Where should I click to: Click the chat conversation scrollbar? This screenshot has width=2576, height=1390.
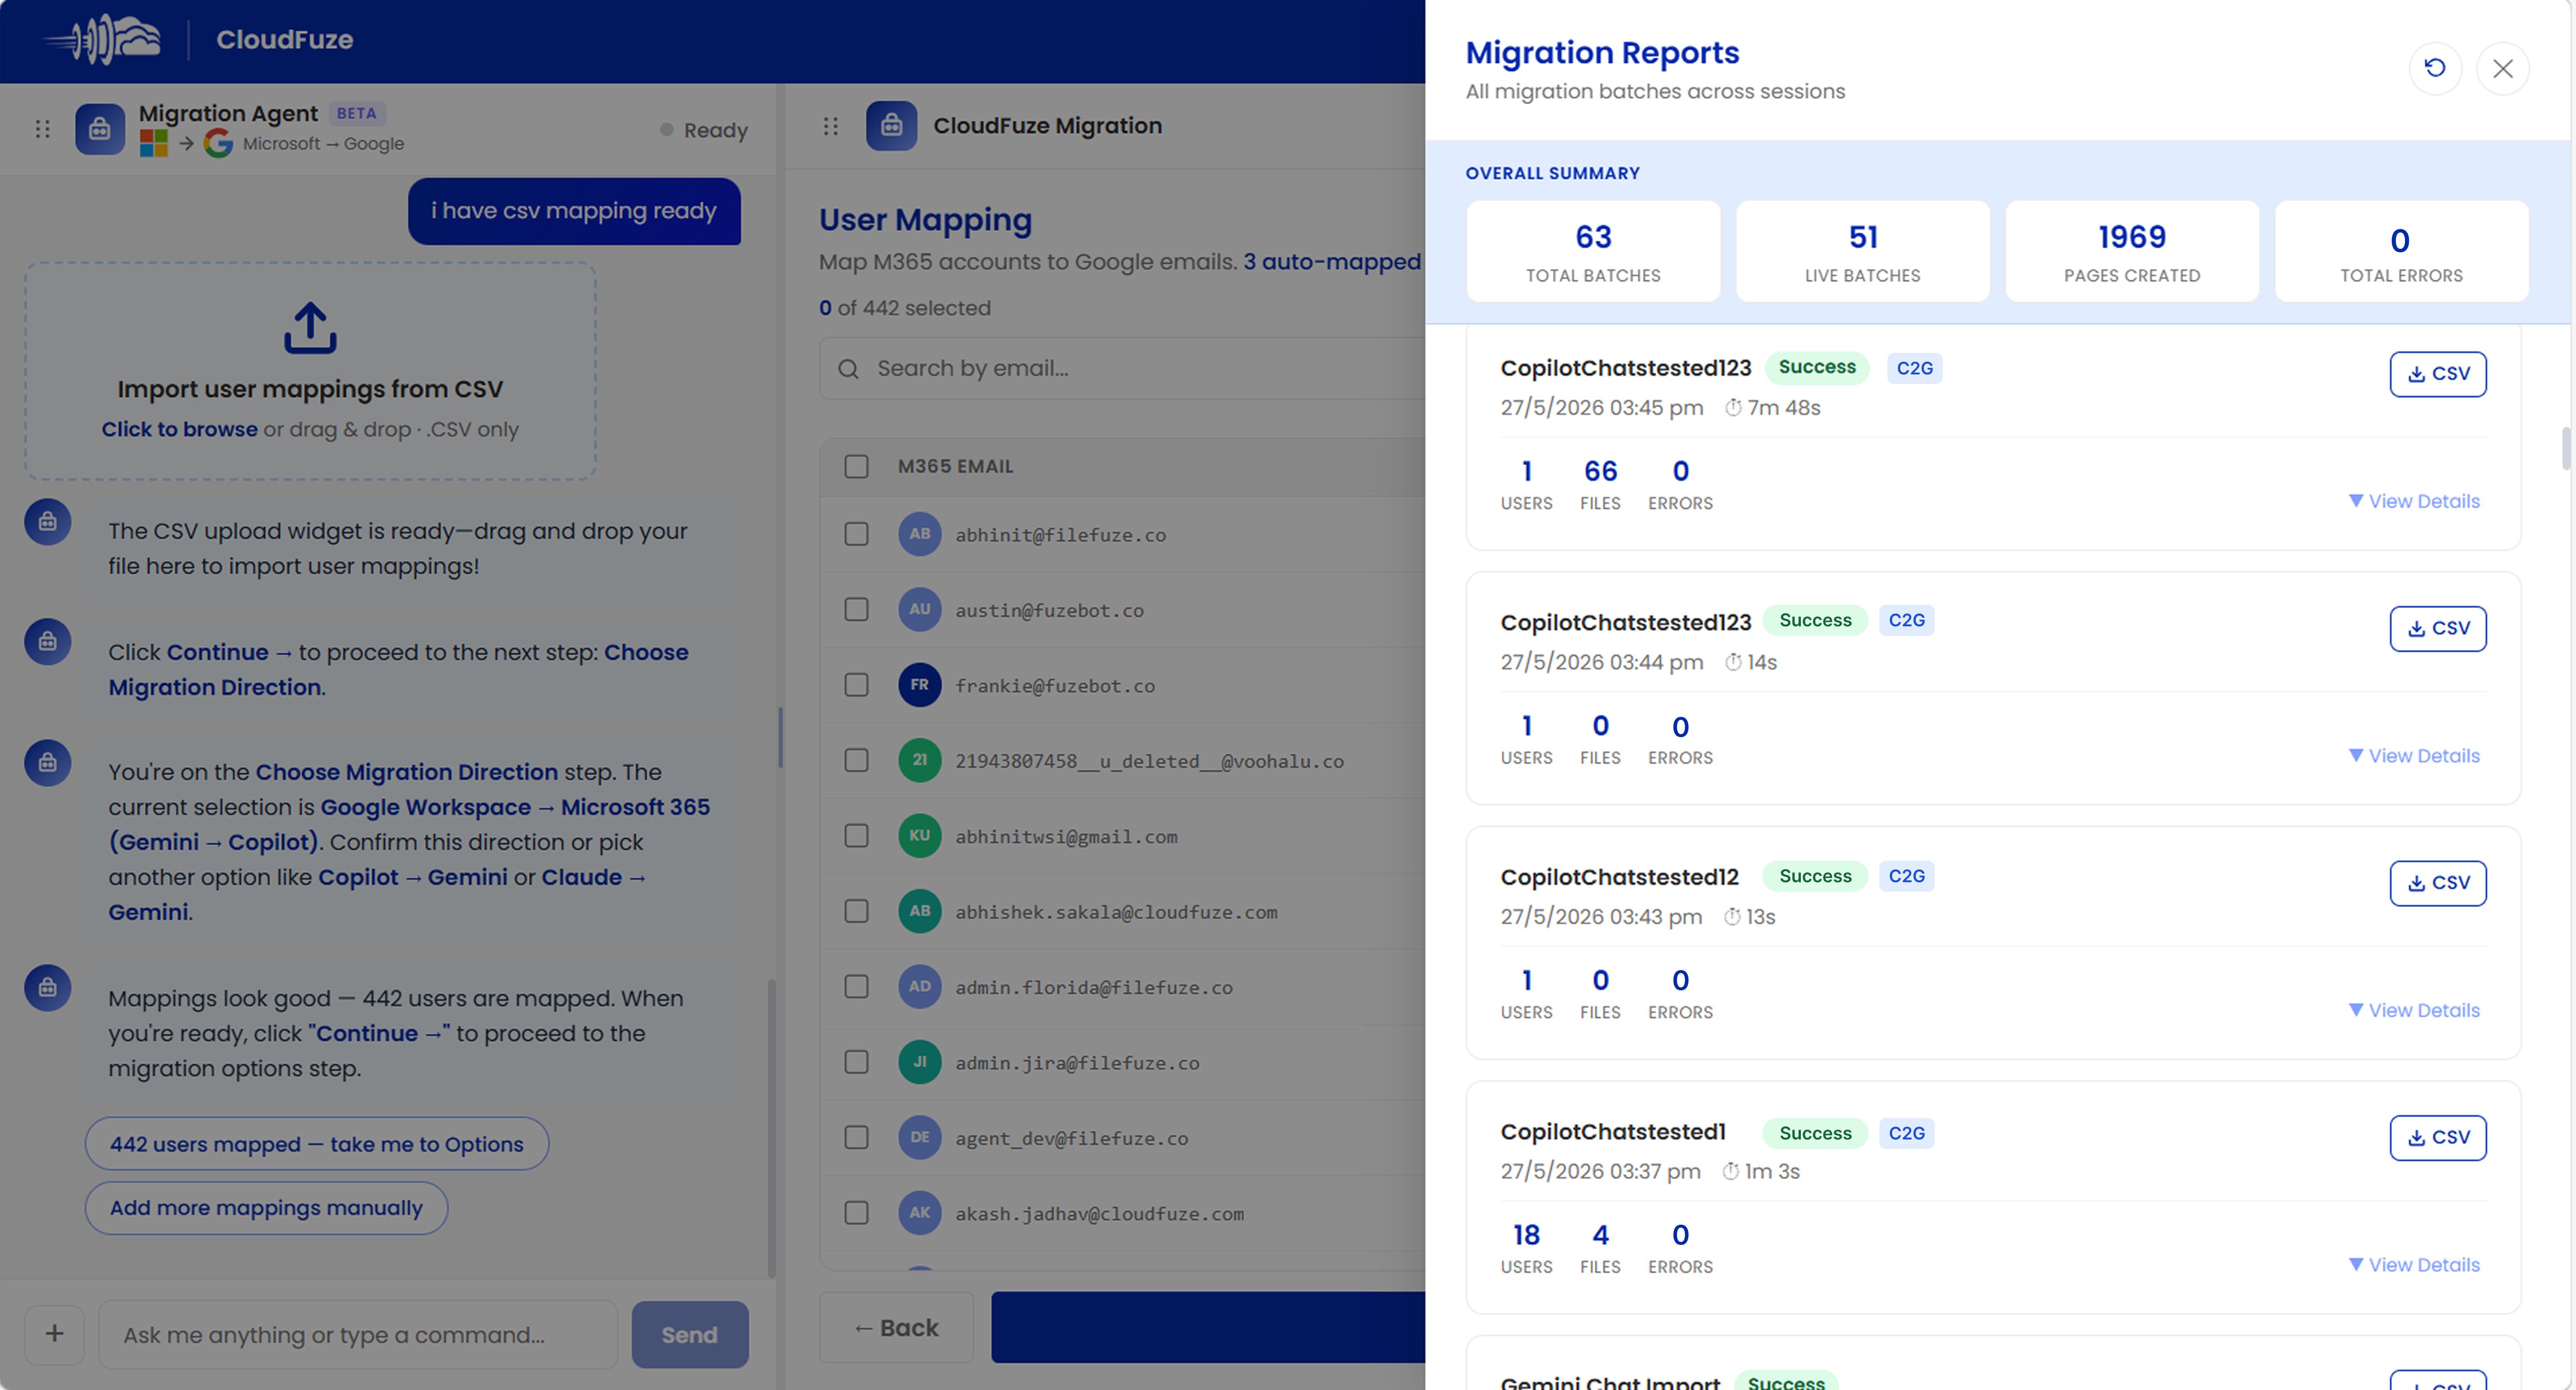(771, 1128)
